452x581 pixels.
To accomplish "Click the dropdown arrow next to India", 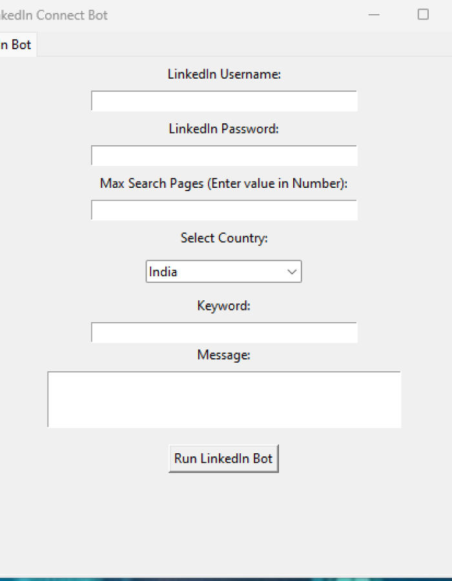I will click(292, 271).
